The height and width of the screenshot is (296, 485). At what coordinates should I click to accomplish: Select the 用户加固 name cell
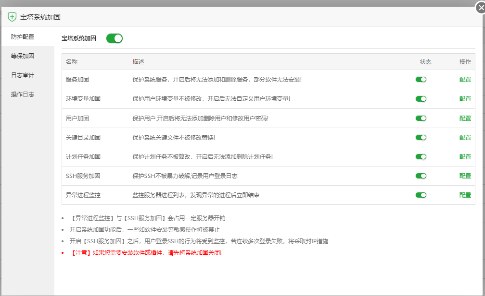pos(77,118)
